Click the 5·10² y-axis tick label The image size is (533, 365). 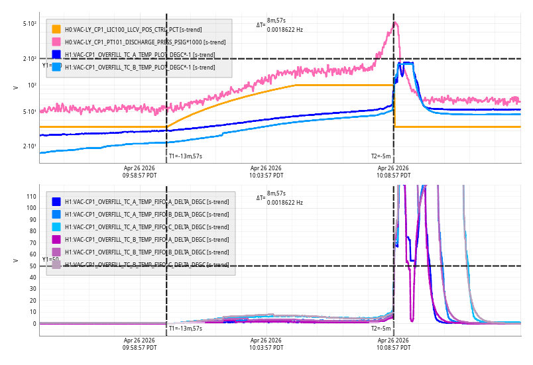(x=30, y=24)
